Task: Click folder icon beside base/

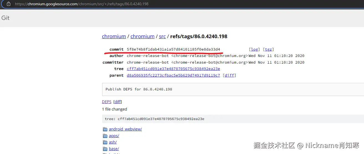Action: point(105,149)
